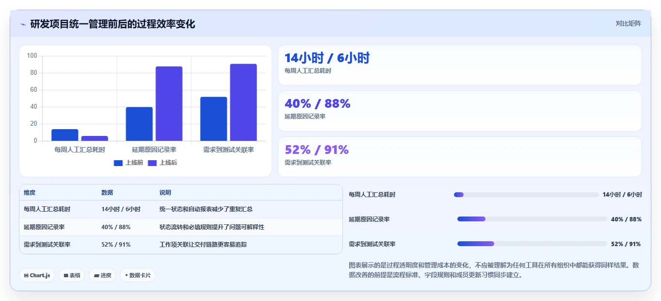Screen dimensions: 661x301
Task: Click the 上线前 bar for 每周人工汇总耗时
Action: (x=65, y=135)
